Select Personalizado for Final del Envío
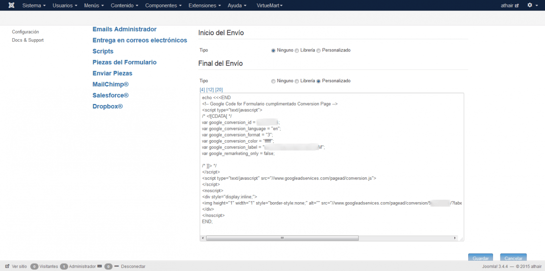 click(319, 81)
